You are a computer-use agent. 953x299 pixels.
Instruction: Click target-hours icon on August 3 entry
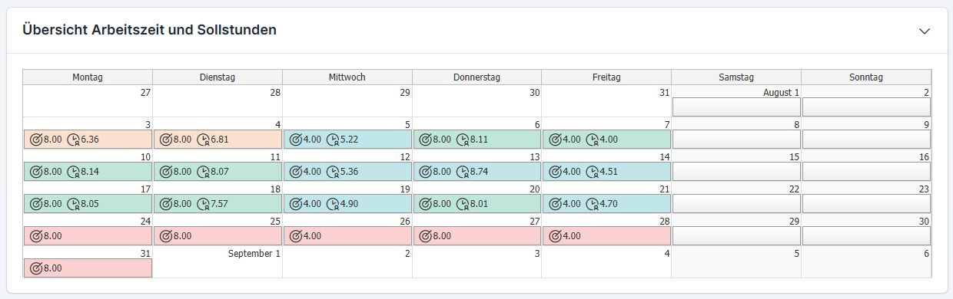(x=35, y=140)
